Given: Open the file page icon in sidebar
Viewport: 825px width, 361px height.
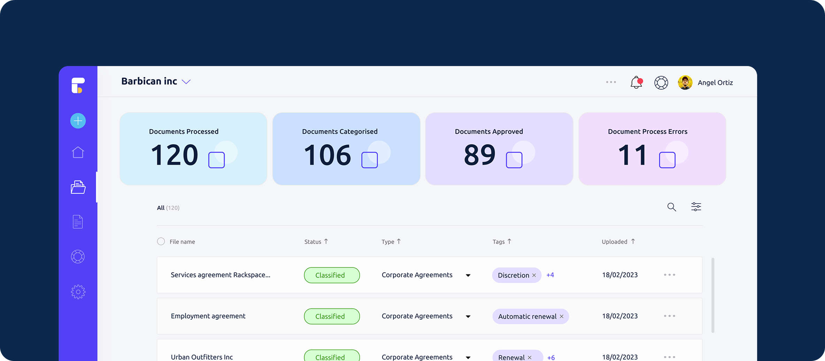Looking at the screenshot, I should click(x=78, y=222).
